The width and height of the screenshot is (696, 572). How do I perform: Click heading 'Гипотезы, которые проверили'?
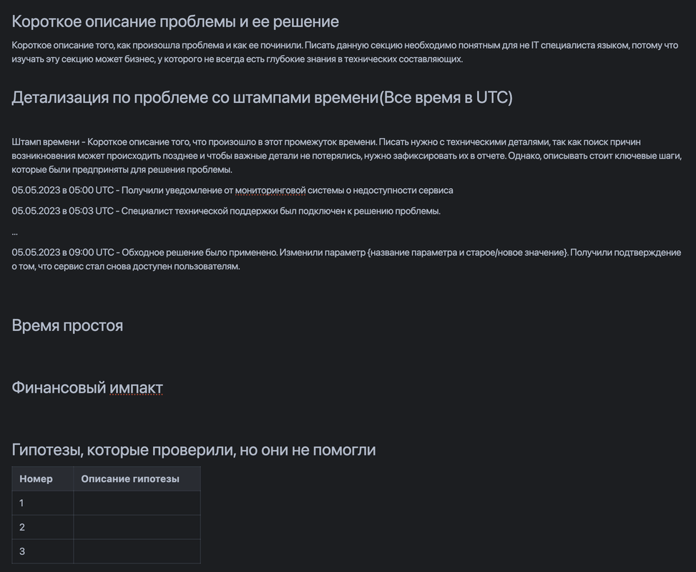tap(194, 450)
